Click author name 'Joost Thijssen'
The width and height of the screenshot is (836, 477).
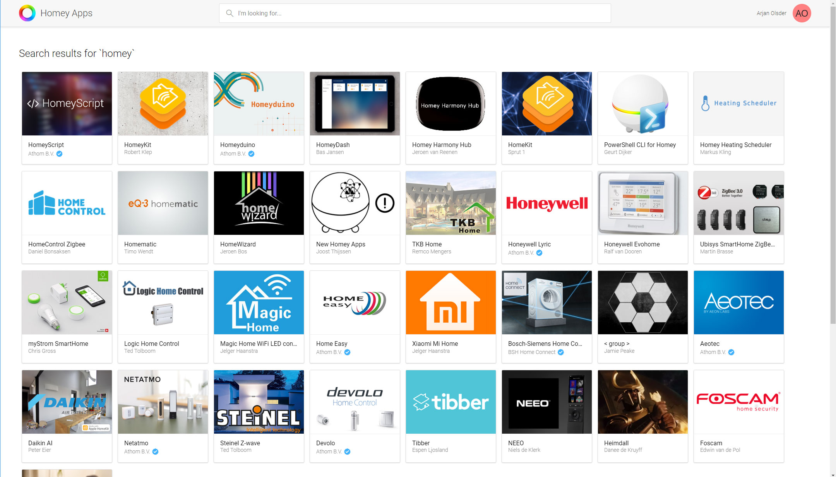[x=333, y=251]
